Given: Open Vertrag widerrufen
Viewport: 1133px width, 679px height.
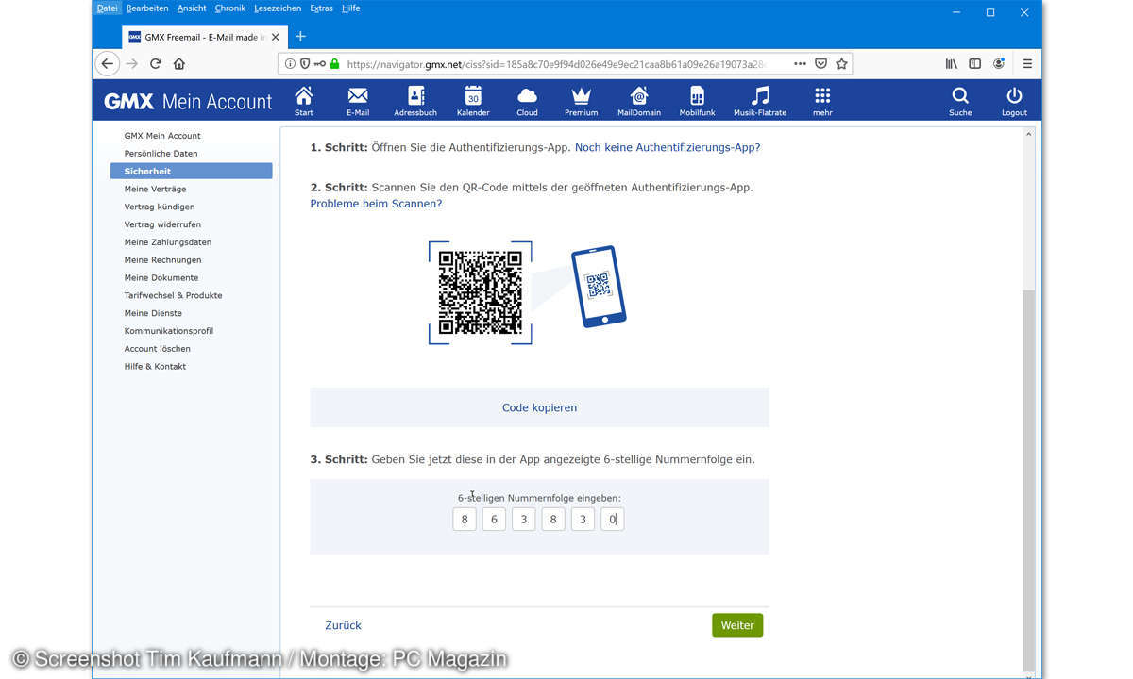Looking at the screenshot, I should pos(162,224).
